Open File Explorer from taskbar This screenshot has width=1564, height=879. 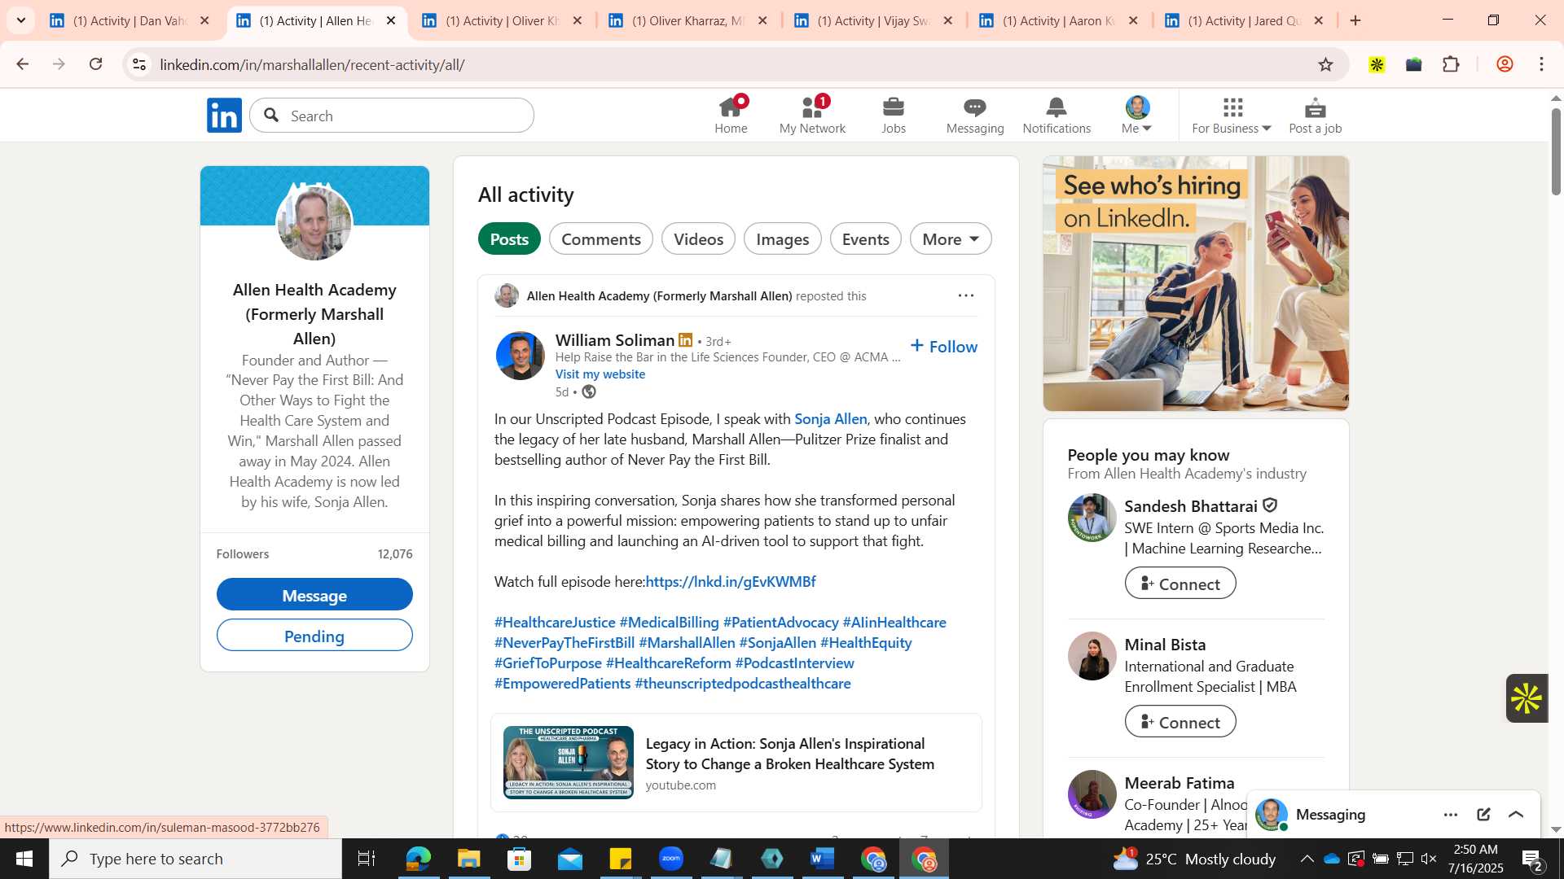coord(468,859)
